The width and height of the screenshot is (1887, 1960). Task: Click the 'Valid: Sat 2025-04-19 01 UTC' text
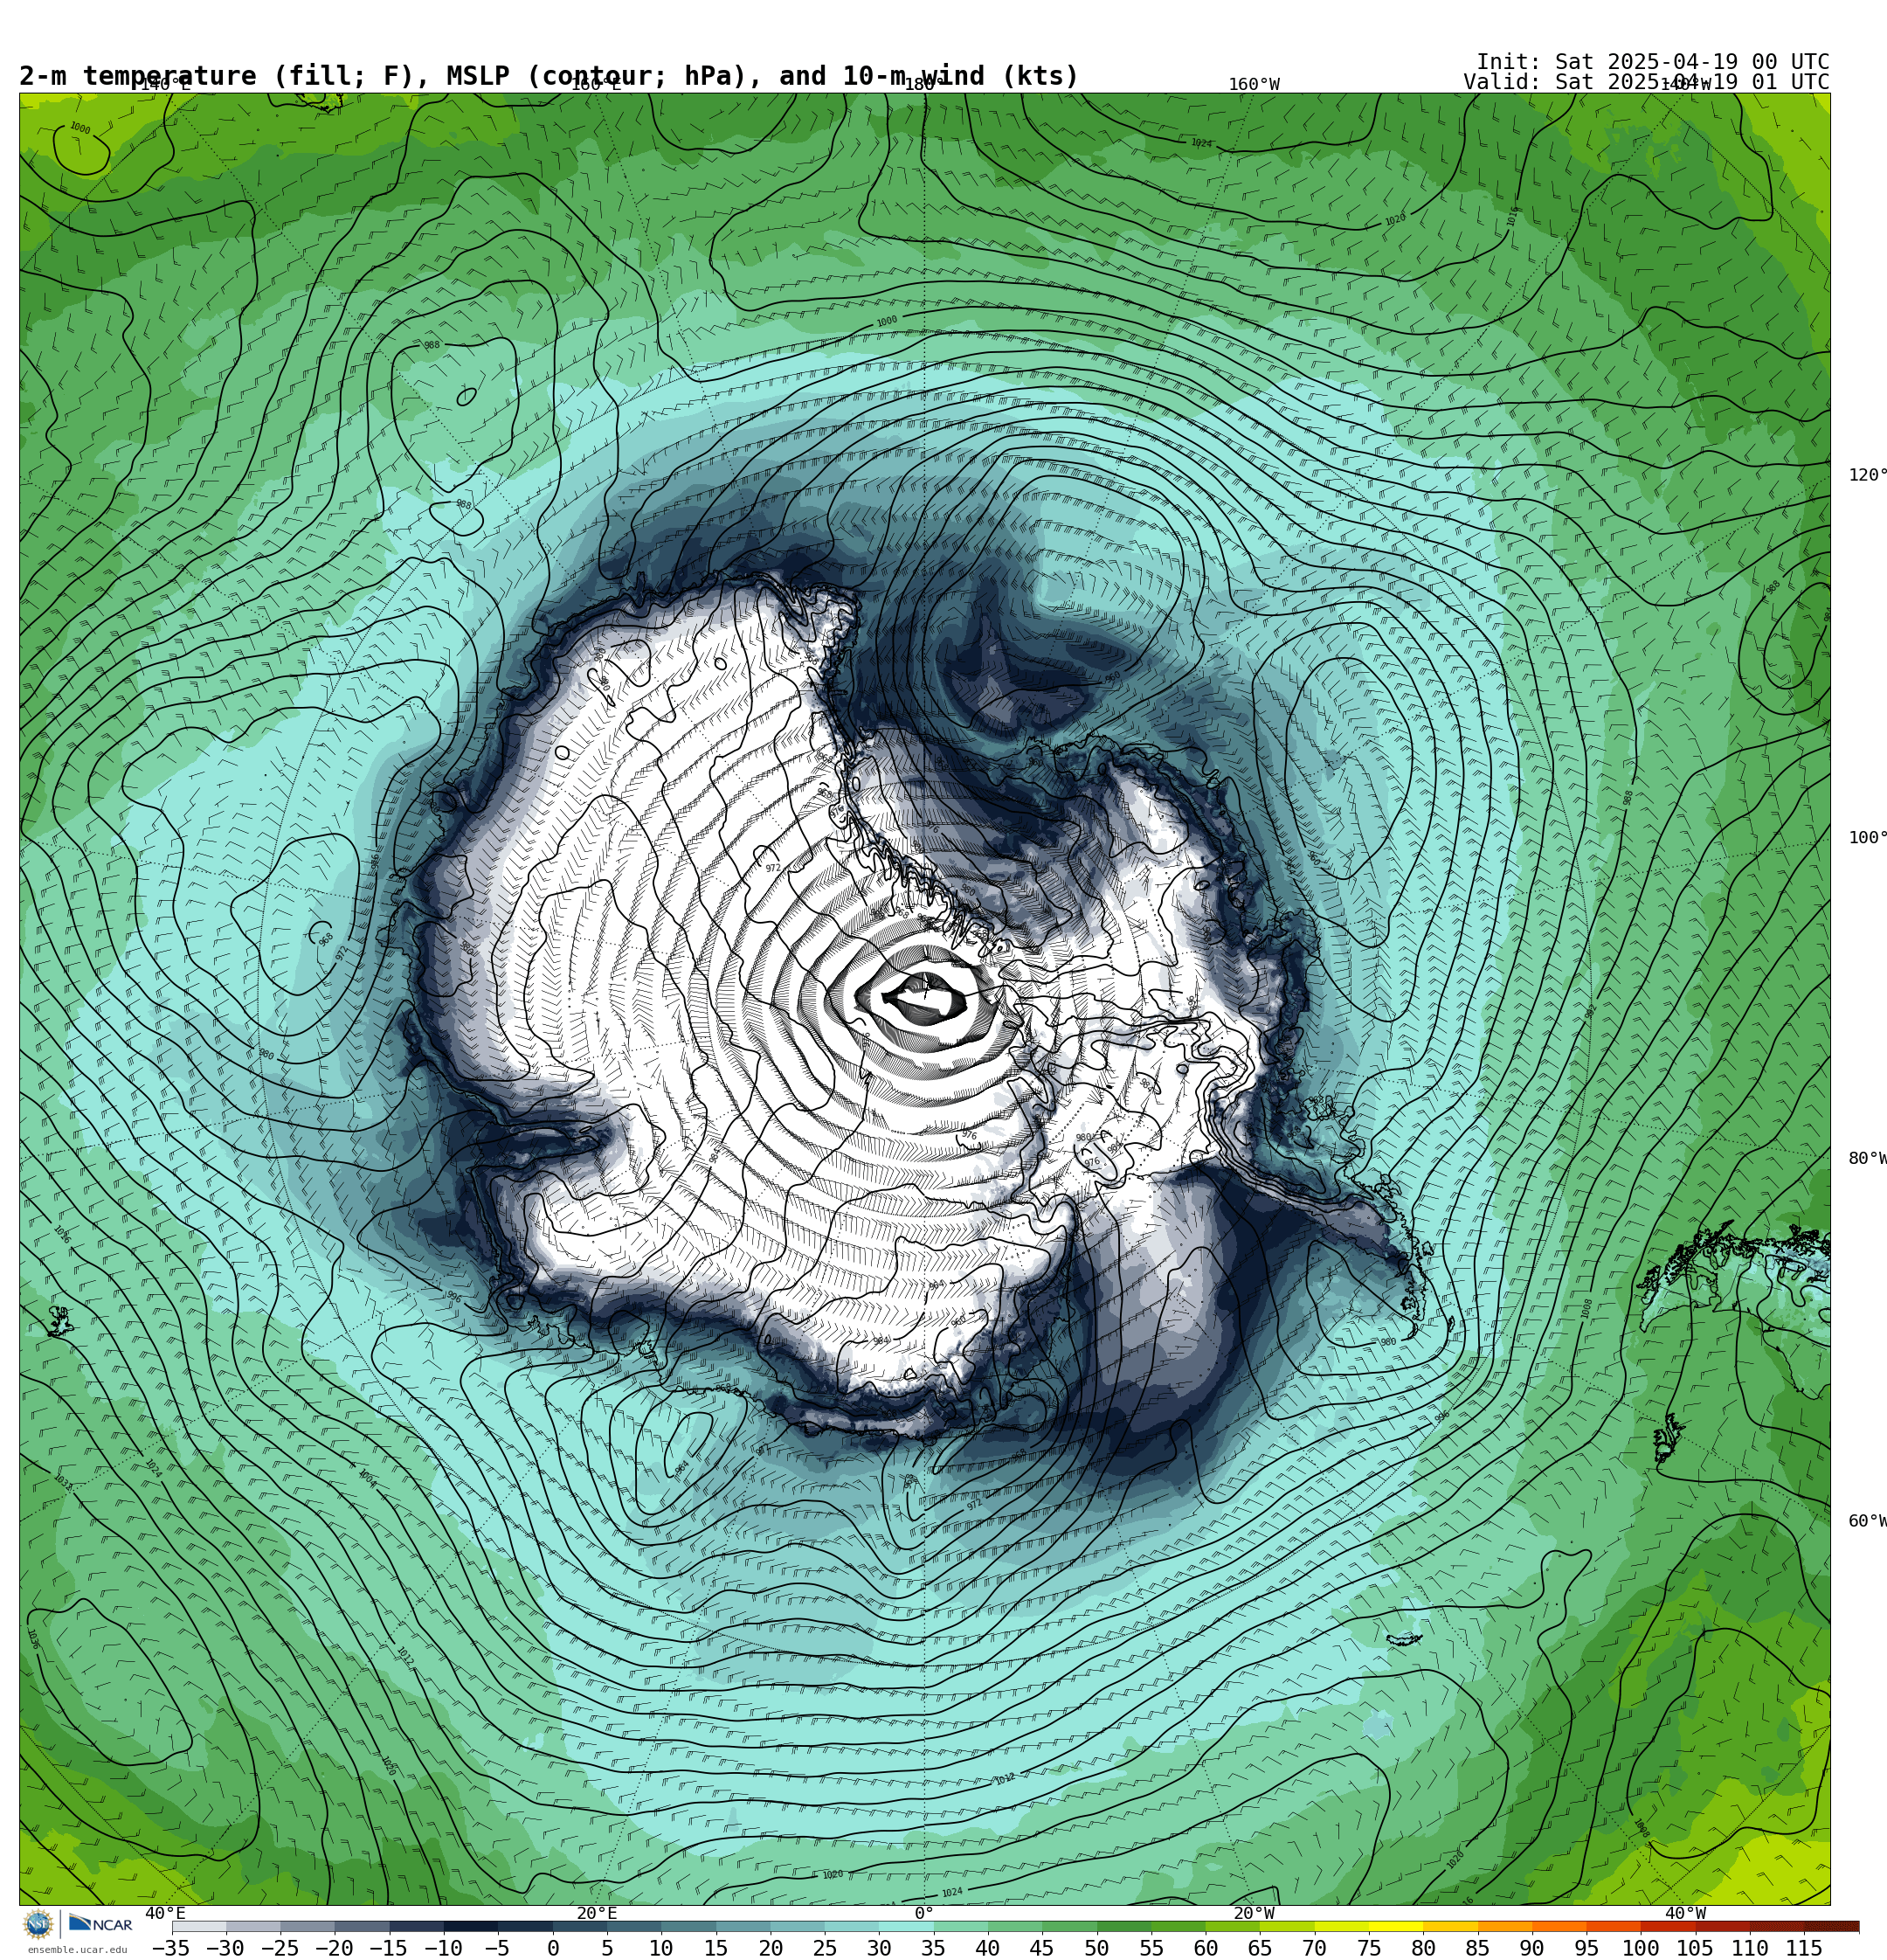[1646, 82]
